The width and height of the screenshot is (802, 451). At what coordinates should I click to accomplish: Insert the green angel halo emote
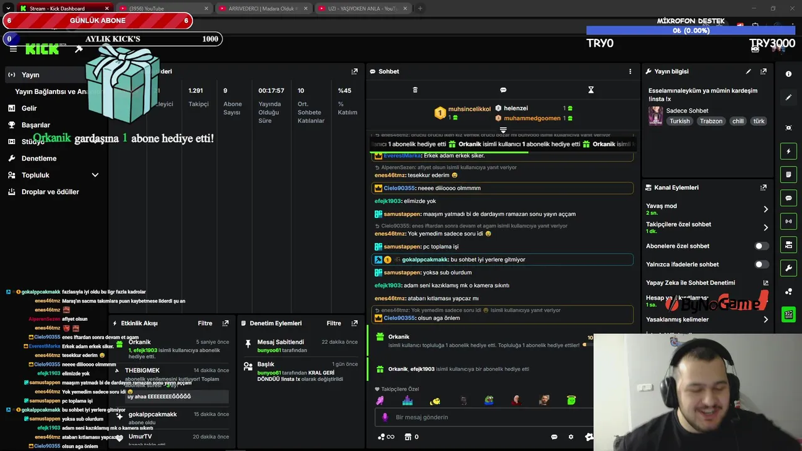571,400
